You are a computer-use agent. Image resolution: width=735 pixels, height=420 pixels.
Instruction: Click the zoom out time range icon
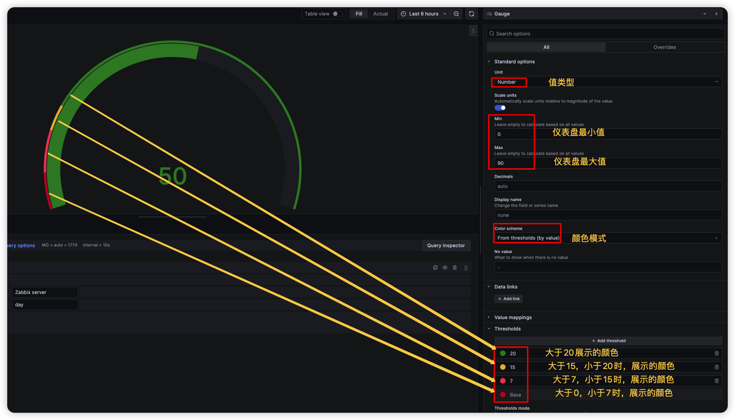pos(456,14)
